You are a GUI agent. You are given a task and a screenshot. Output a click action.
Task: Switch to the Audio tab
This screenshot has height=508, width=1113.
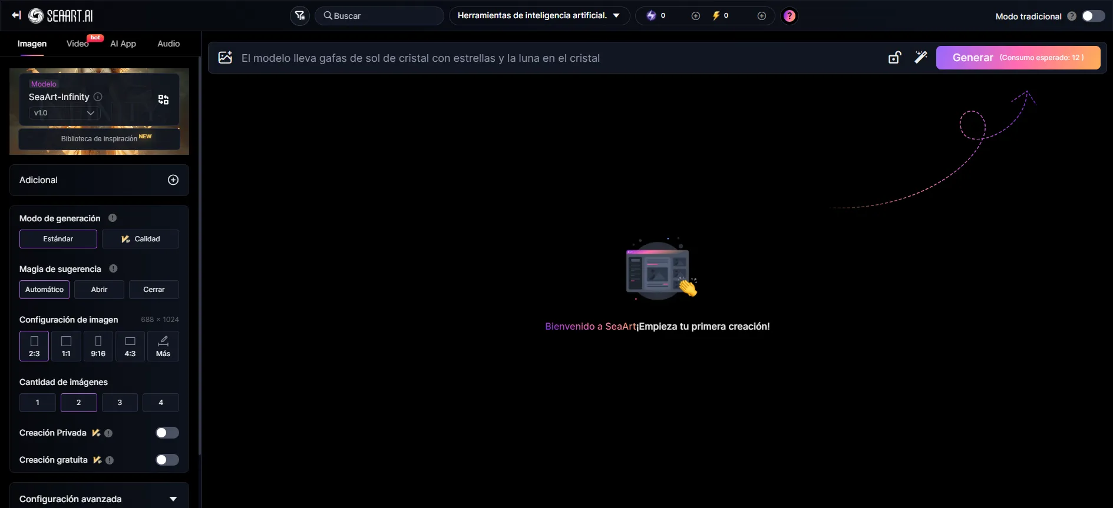tap(169, 44)
